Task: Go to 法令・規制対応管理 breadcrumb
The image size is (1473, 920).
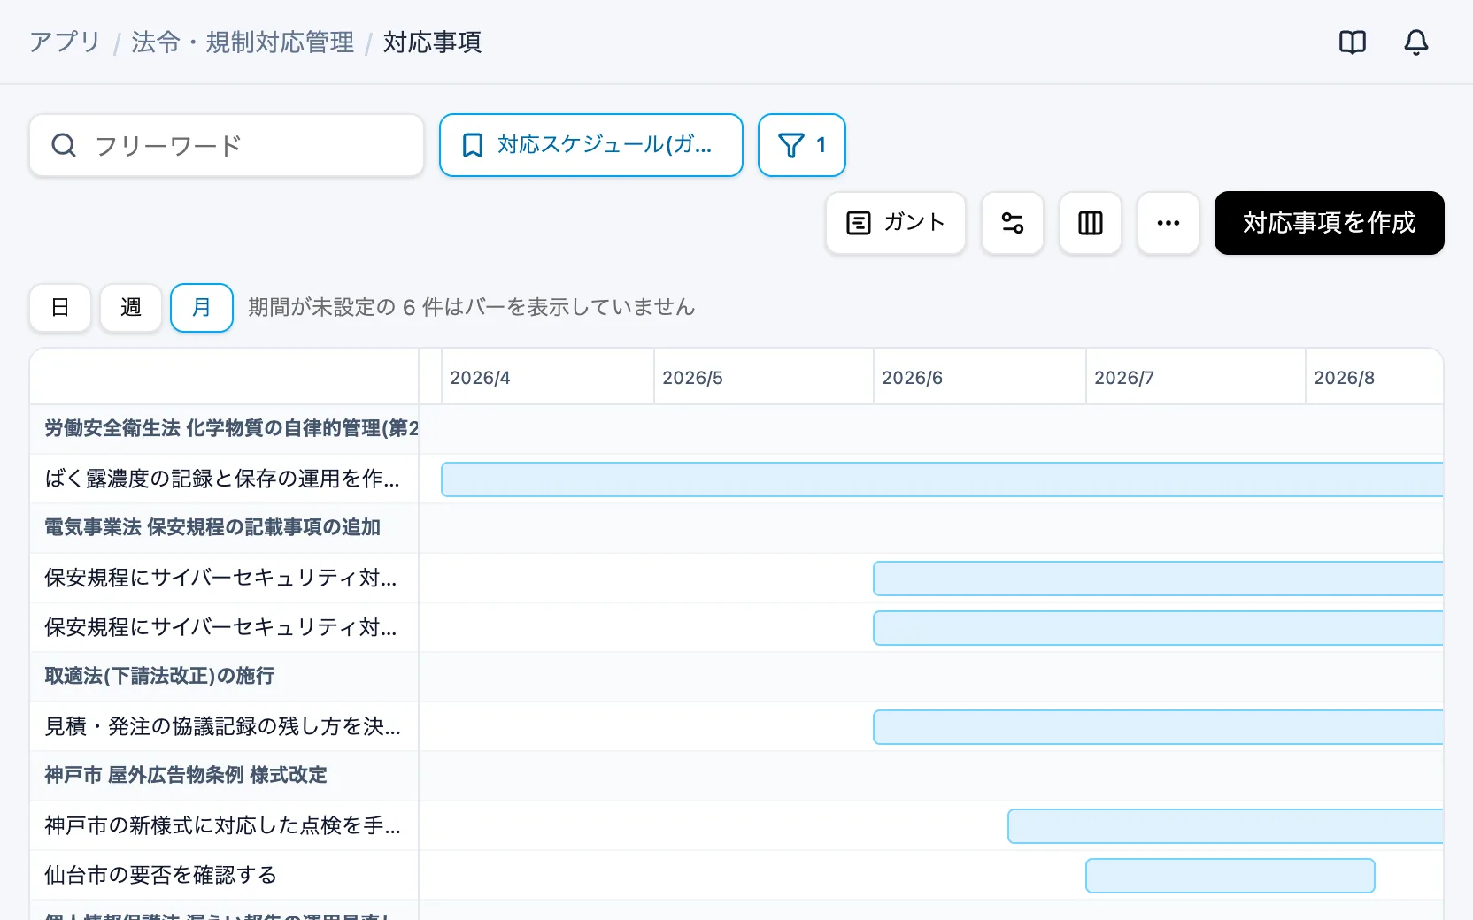Action: coord(243,42)
